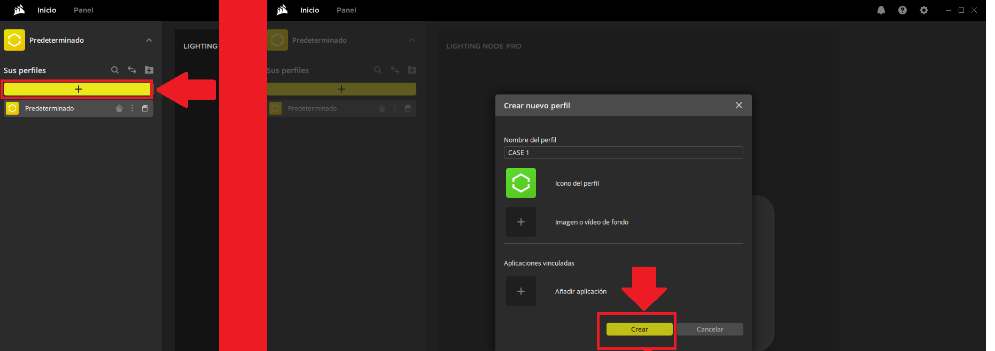Choose the green profile icon swatch
The height and width of the screenshot is (351, 995).
pos(520,183)
